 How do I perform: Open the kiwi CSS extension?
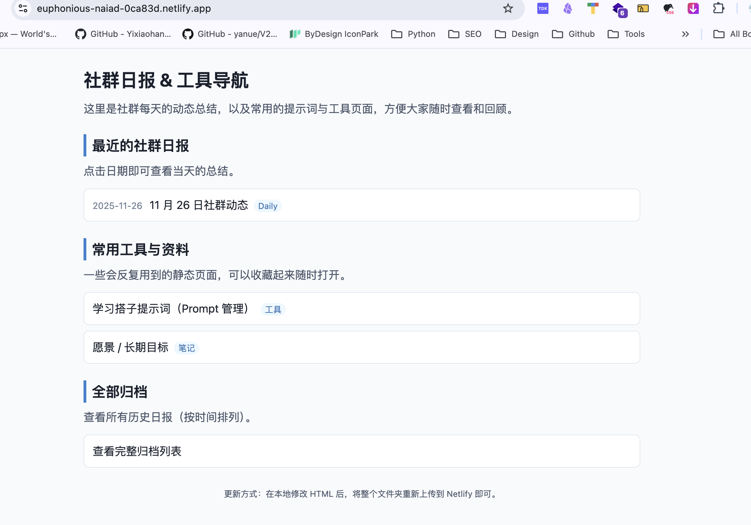coord(668,8)
